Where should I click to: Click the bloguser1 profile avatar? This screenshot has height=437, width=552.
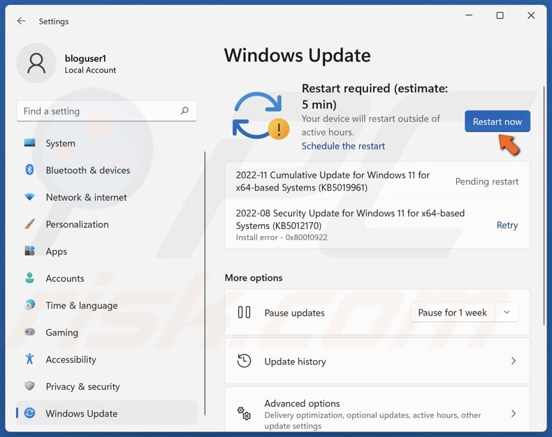tap(36, 64)
